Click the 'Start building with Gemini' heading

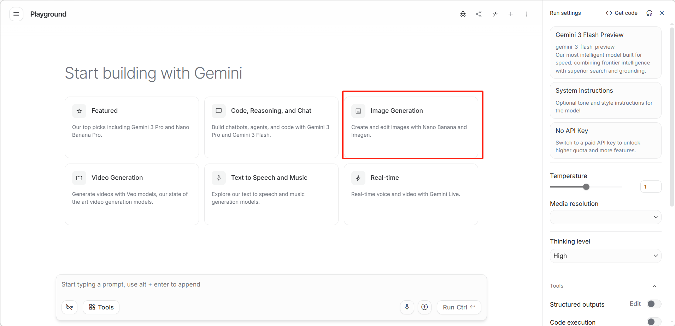coord(154,73)
